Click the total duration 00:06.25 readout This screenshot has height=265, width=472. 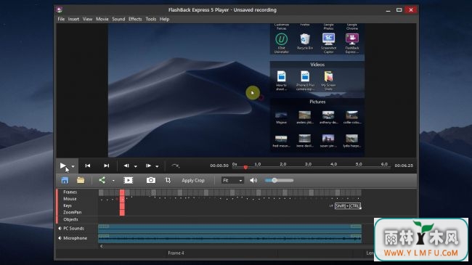404,166
